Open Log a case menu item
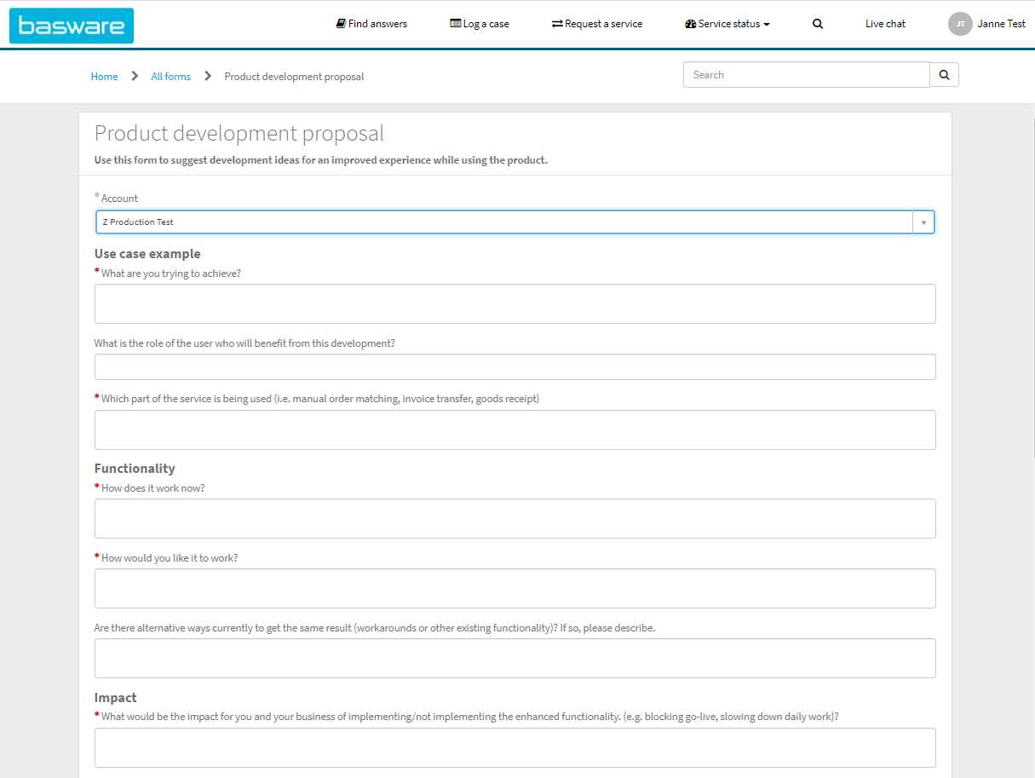Viewport: 1035px width, 778px height. [480, 24]
